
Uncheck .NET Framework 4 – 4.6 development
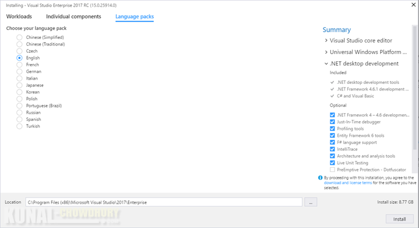point(332,115)
